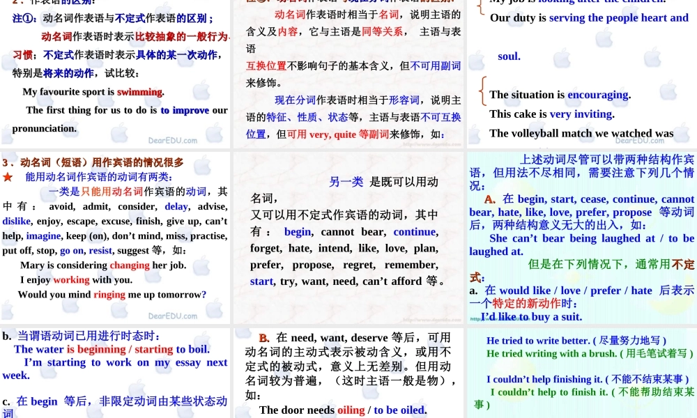697x418 pixels.
Task: Select the slide starting "上述动词尽管可以带两种结构"
Action: point(582,237)
